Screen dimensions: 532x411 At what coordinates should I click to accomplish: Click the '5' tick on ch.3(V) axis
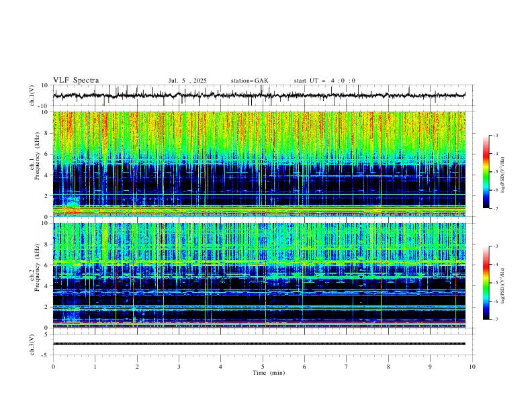(47, 334)
